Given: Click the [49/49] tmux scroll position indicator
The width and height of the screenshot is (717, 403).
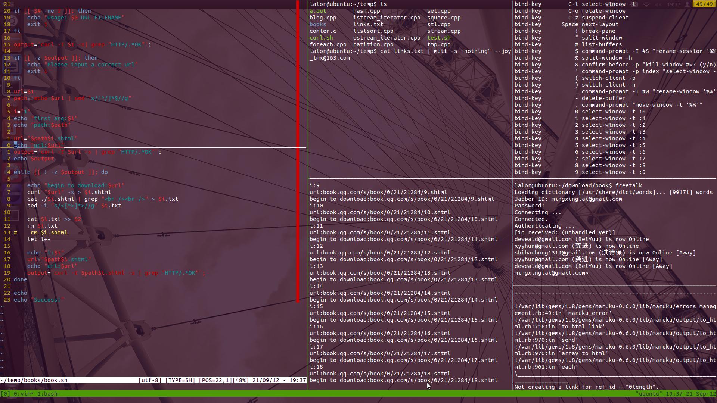Looking at the screenshot, I should (704, 4).
